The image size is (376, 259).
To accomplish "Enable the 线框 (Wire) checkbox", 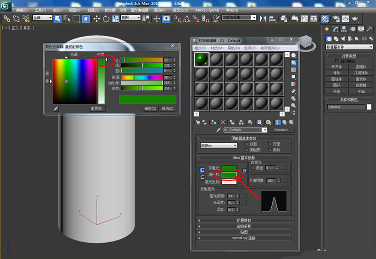I will [x=247, y=144].
